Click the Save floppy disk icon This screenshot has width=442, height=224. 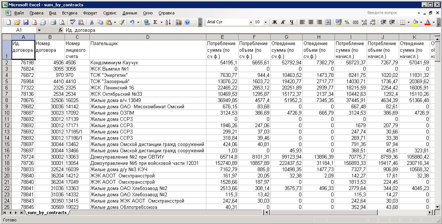(x=26, y=22)
